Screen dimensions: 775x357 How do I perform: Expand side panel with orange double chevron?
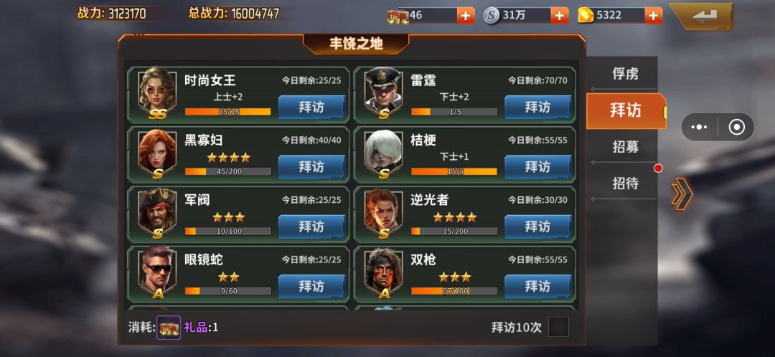[682, 194]
